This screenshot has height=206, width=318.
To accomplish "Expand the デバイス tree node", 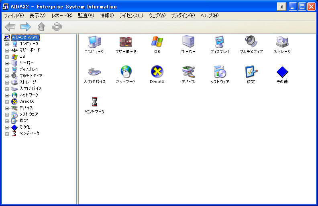I will tap(7, 108).
